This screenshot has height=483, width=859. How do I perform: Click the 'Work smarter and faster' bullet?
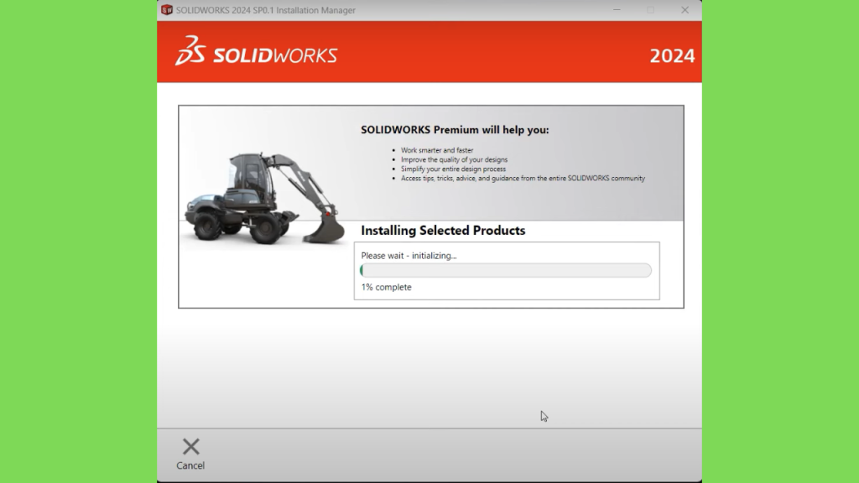coord(437,150)
